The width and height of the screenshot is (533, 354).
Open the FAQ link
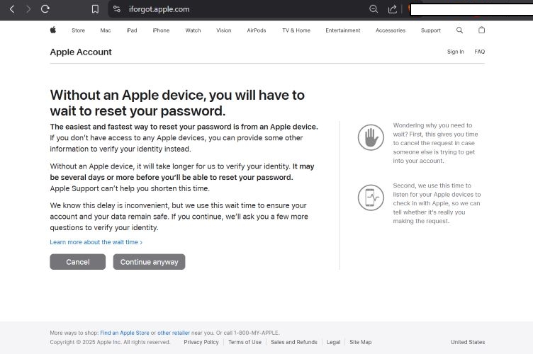click(x=480, y=52)
